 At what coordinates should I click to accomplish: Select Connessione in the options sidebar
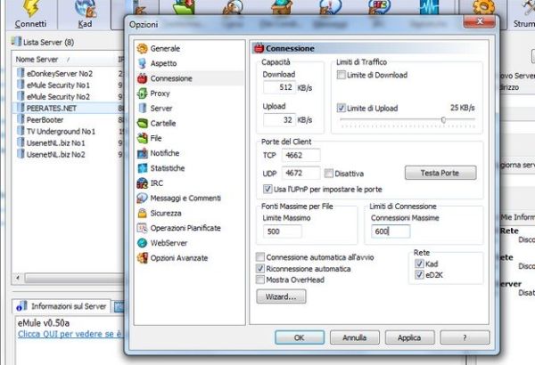(x=165, y=78)
